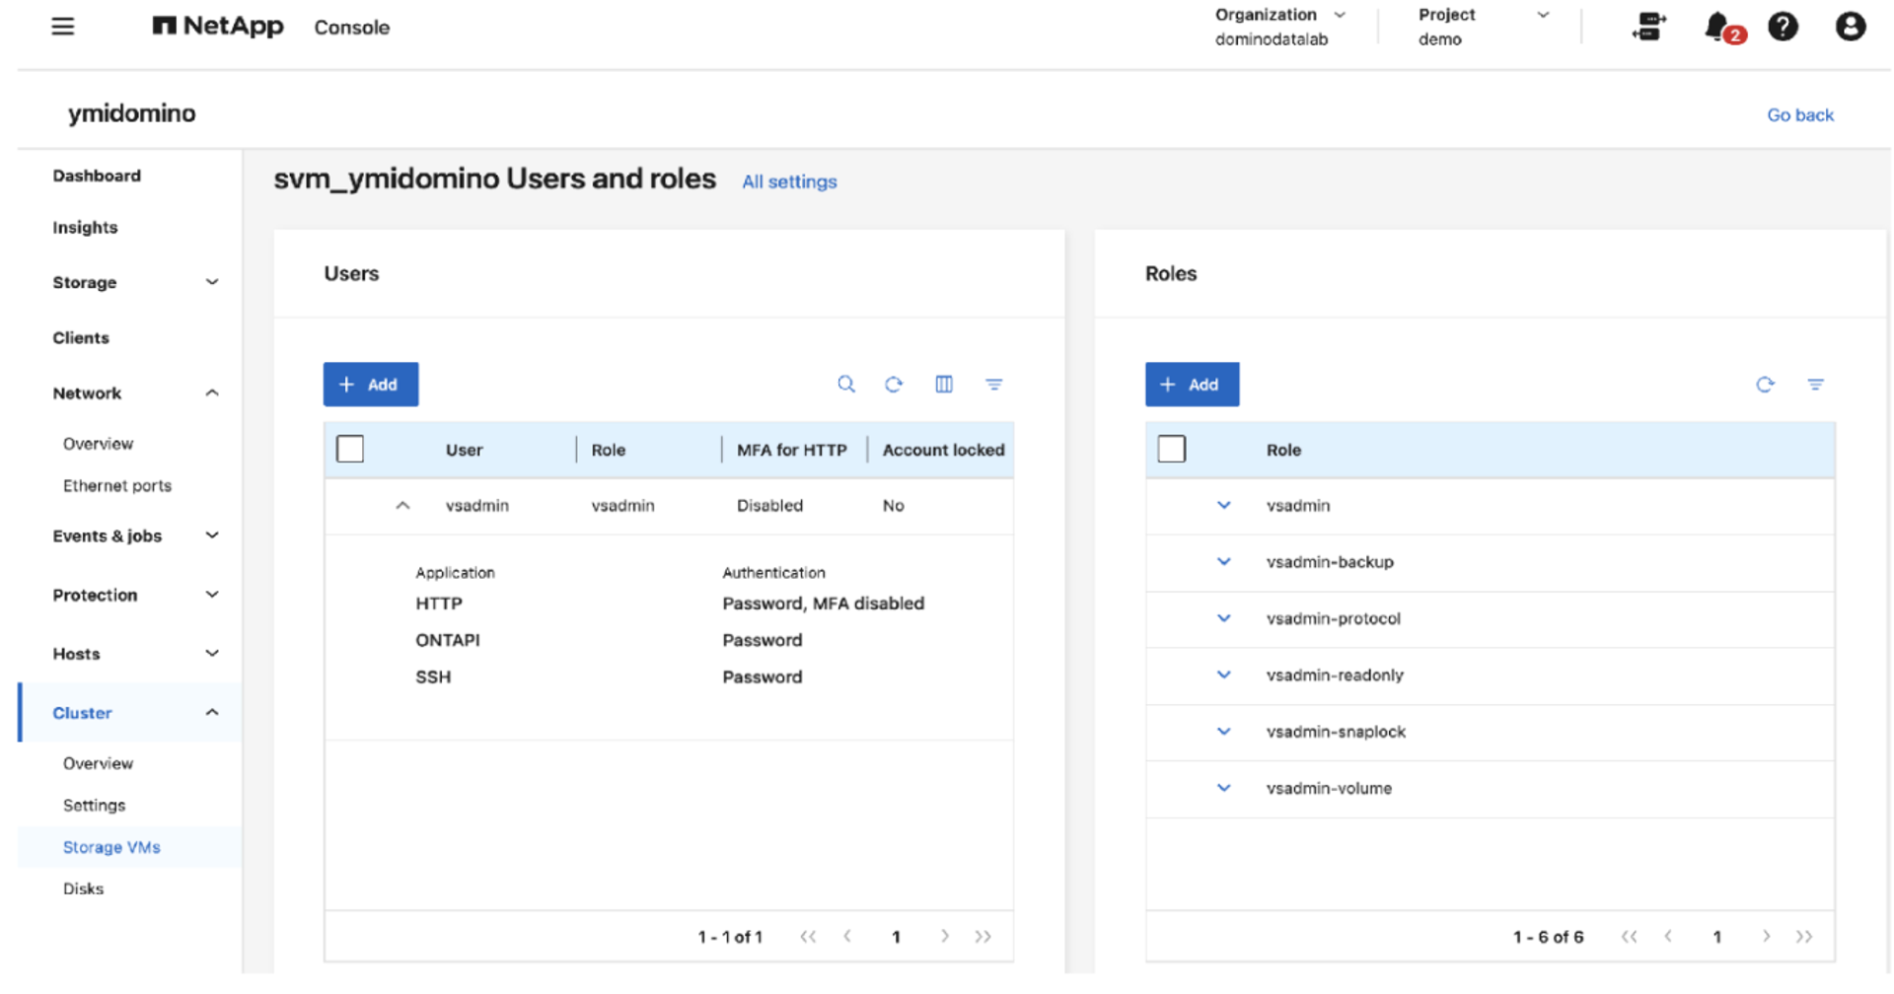Expand the vsadmin-snaplock role row

[1224, 732]
